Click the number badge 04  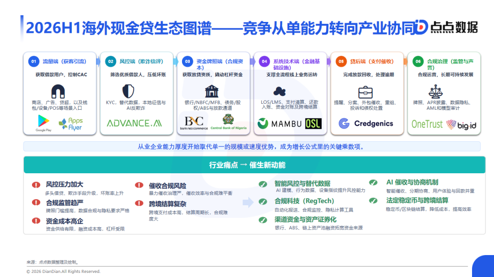pos(264,61)
